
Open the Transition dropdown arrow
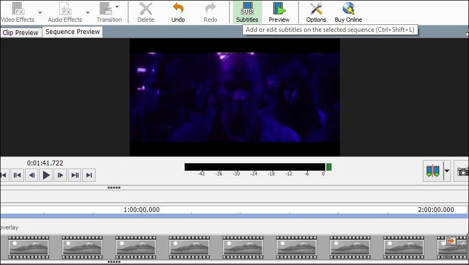[x=117, y=7]
